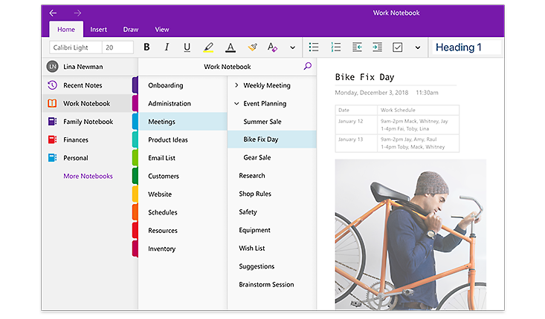
Task: Add a to-do checkbox tag
Action: click(x=397, y=47)
